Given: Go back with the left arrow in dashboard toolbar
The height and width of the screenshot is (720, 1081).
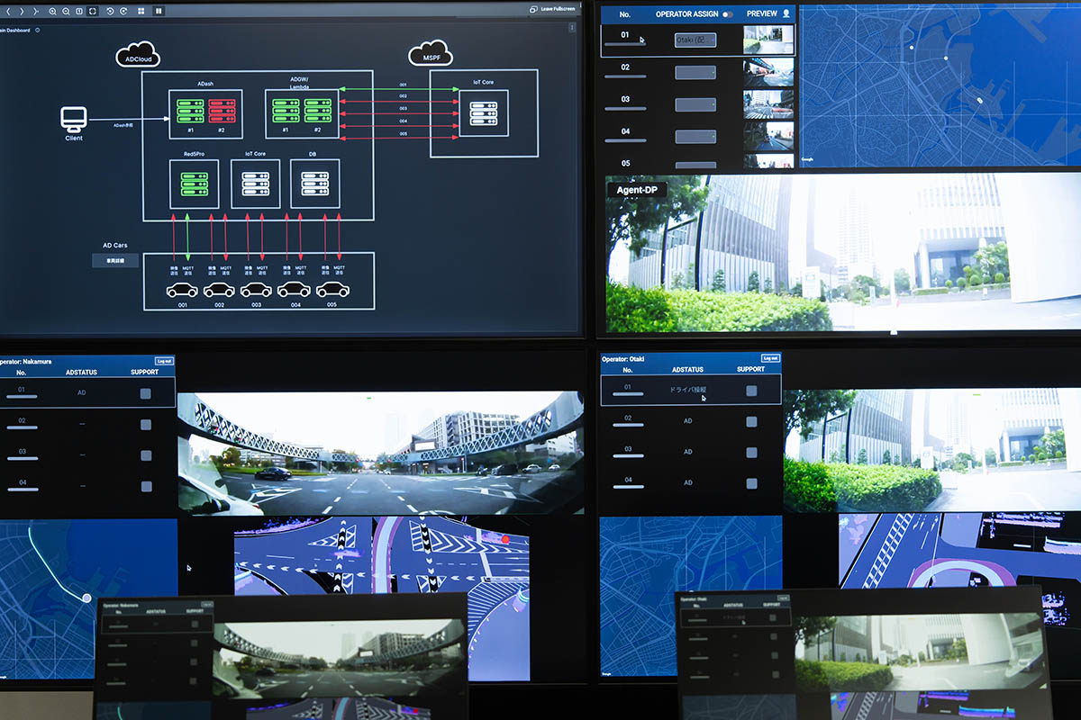Looking at the screenshot, I should pos(7,11).
